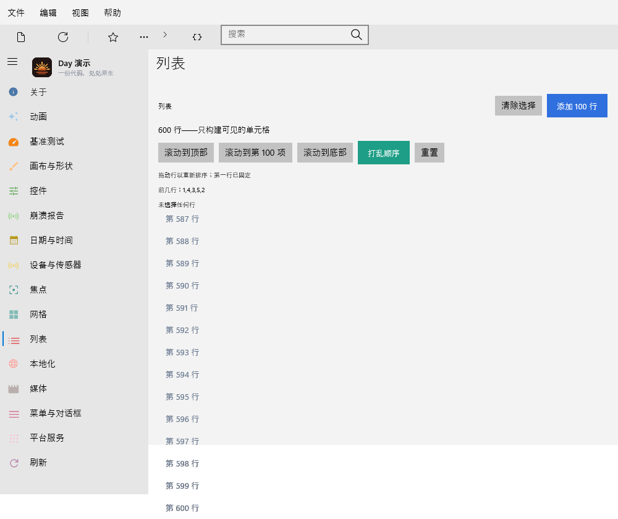
Task: Open 媒体 clapperboard icon item
Action: coord(74,389)
